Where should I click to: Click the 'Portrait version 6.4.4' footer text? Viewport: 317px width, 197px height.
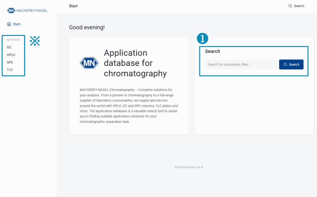coord(189,167)
